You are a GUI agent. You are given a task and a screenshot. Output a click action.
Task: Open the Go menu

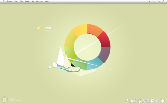coord(33,1)
